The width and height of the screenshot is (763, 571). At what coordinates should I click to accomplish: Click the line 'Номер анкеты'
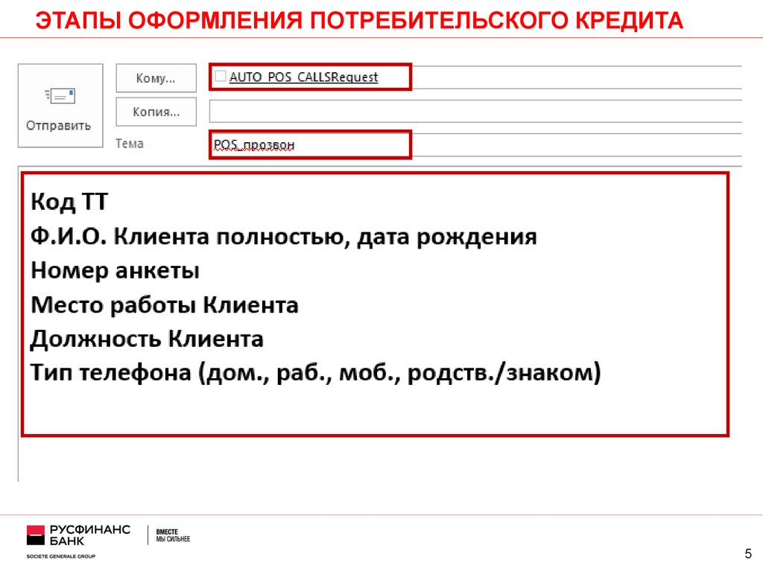[x=115, y=270]
